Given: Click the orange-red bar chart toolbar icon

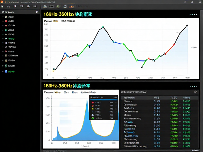Looking at the screenshot, I should coord(71,7).
